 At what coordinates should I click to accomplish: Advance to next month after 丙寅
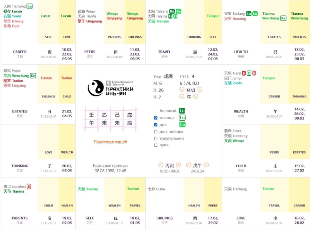click(x=178, y=165)
